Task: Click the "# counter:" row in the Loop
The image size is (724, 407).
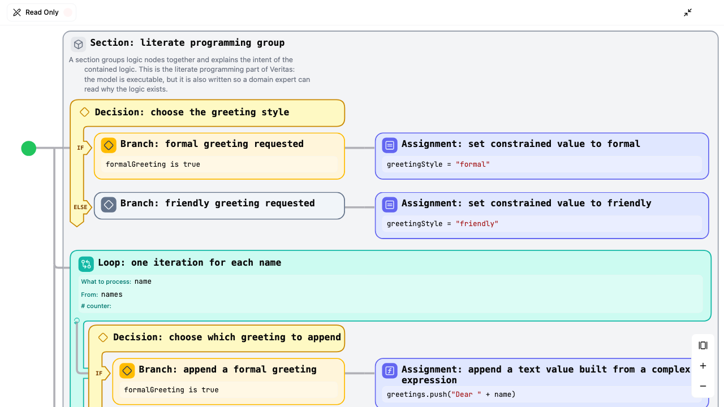Action: [96, 306]
